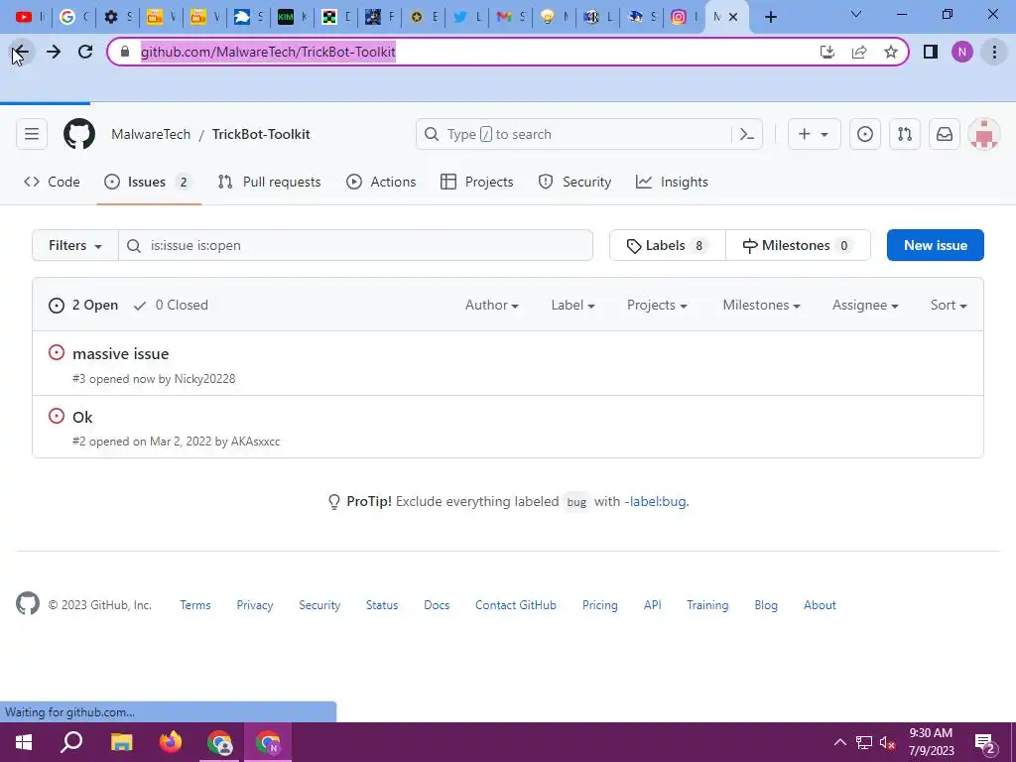Switch to the Google tab
1016x762 pixels.
coord(73,18)
